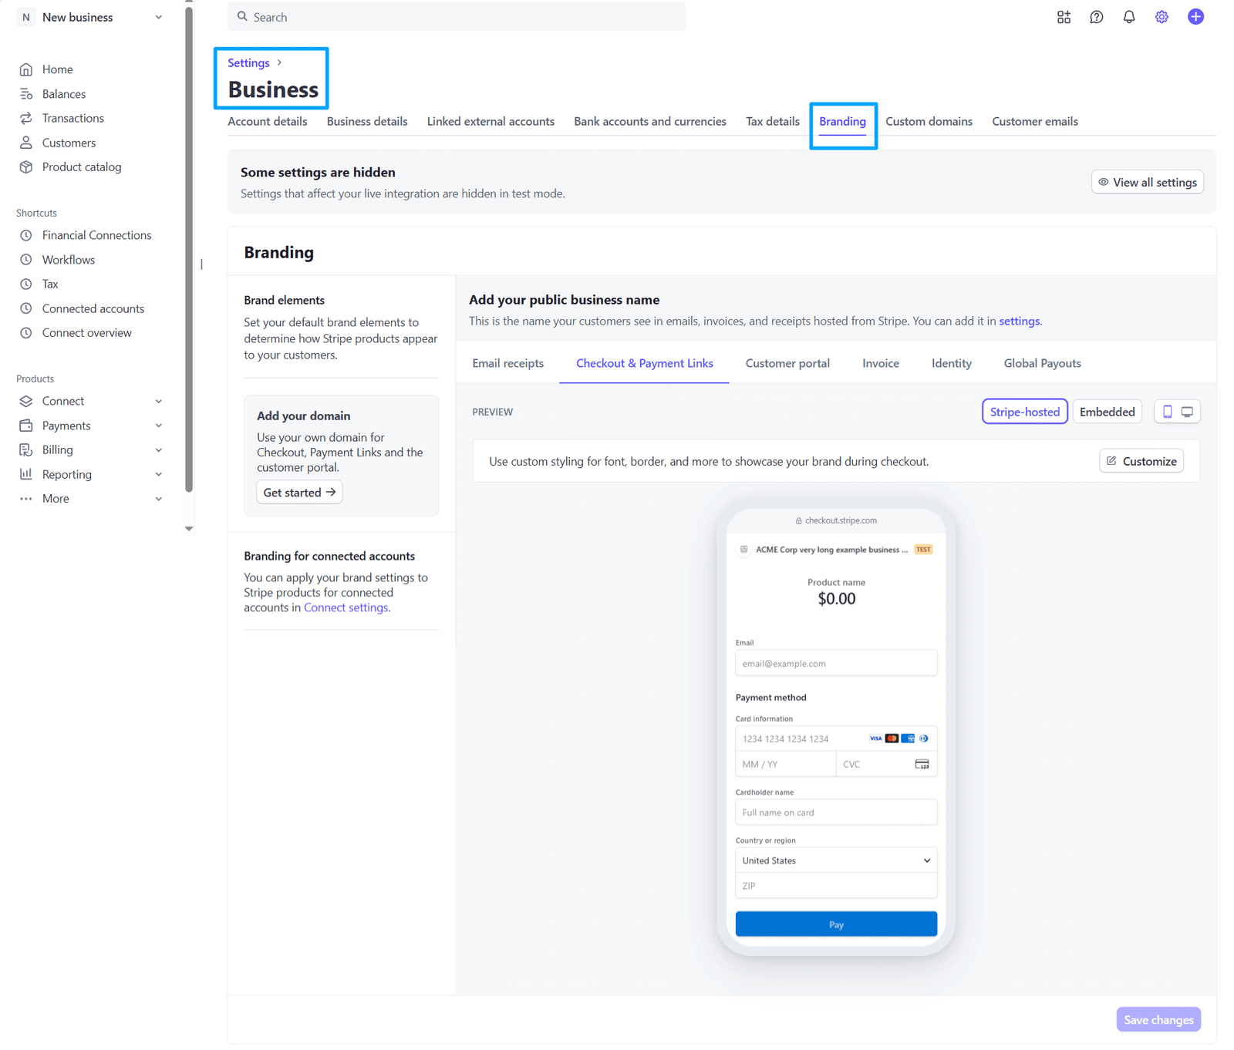The image size is (1234, 1050).
Task: Open the apps grid icon in header
Action: [1064, 17]
